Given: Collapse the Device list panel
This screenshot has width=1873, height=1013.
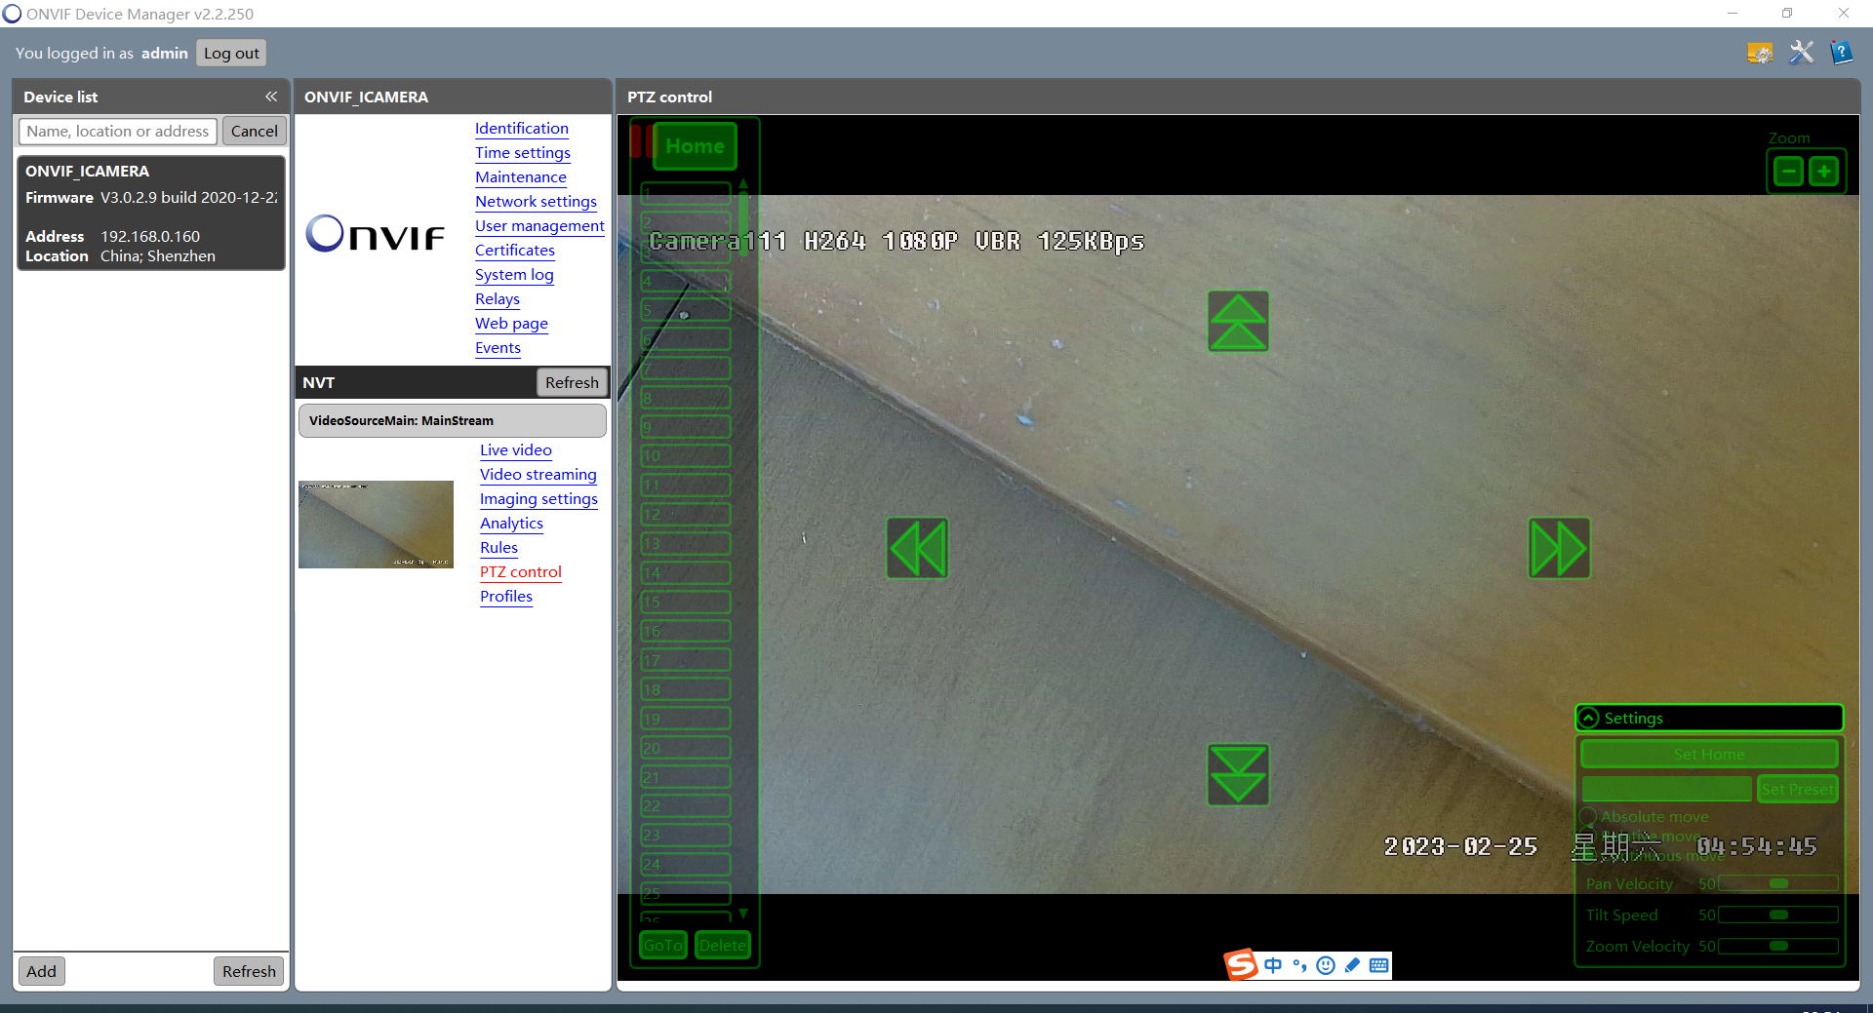Looking at the screenshot, I should tap(271, 97).
